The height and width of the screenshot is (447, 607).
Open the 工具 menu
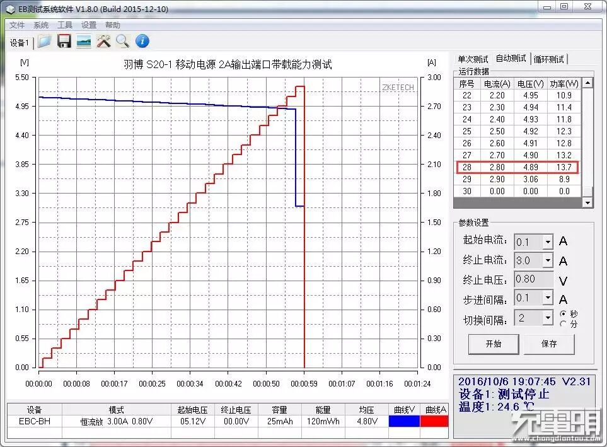coord(65,25)
